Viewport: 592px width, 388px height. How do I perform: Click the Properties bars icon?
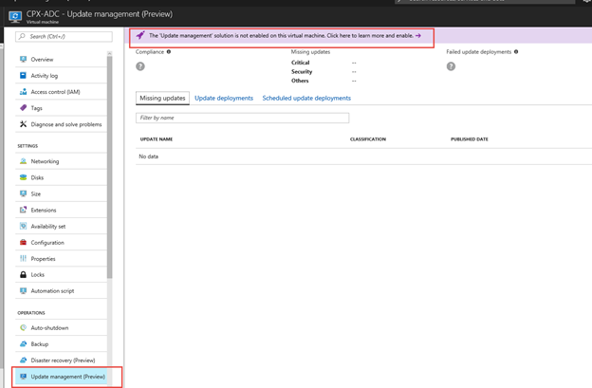[x=23, y=259]
